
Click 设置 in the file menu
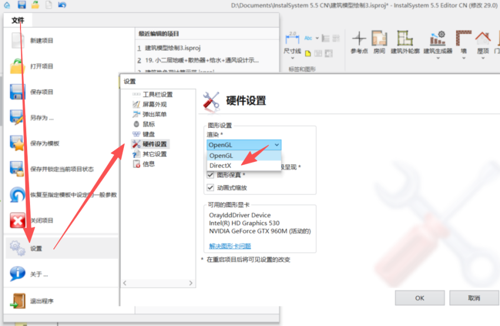tap(36, 249)
